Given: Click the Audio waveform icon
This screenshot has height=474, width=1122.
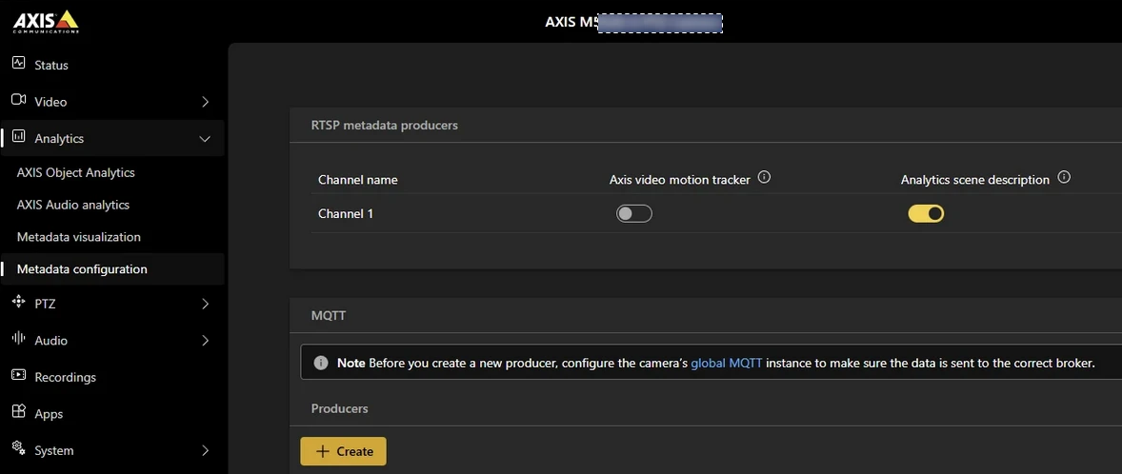Looking at the screenshot, I should [x=19, y=340].
